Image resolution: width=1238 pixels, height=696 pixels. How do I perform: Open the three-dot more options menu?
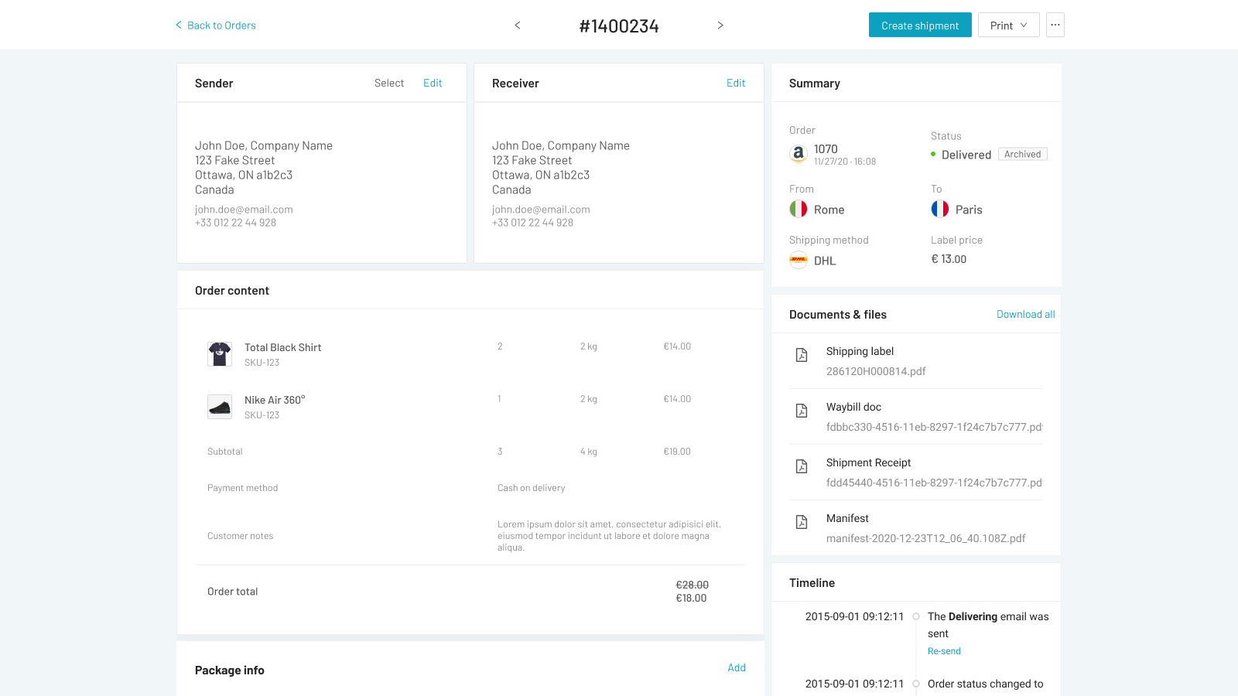click(x=1055, y=26)
